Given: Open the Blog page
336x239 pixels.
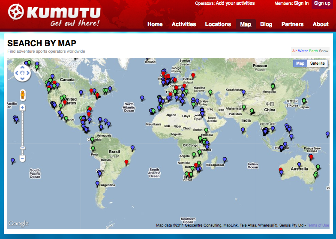Looking at the screenshot, I should (266, 24).
